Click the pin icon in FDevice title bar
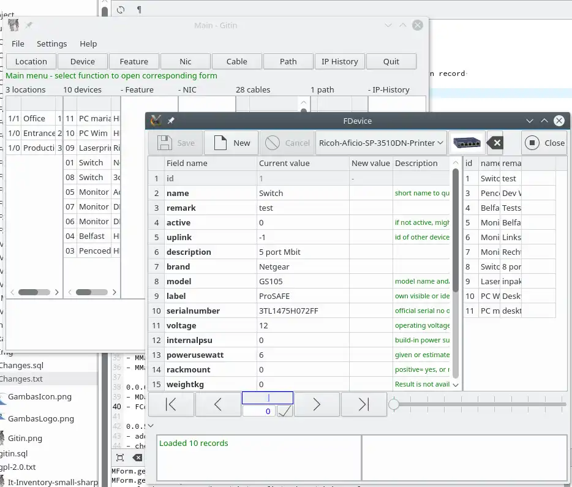This screenshot has height=487, width=572. pyautogui.click(x=171, y=121)
